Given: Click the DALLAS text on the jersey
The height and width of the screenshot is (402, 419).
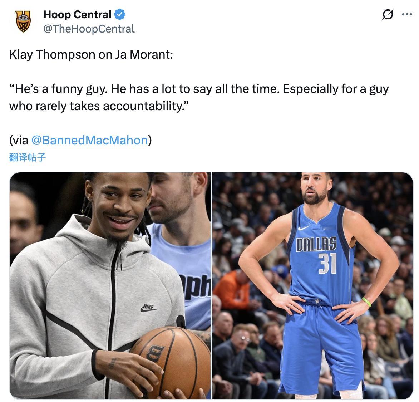Looking at the screenshot, I should (x=316, y=244).
